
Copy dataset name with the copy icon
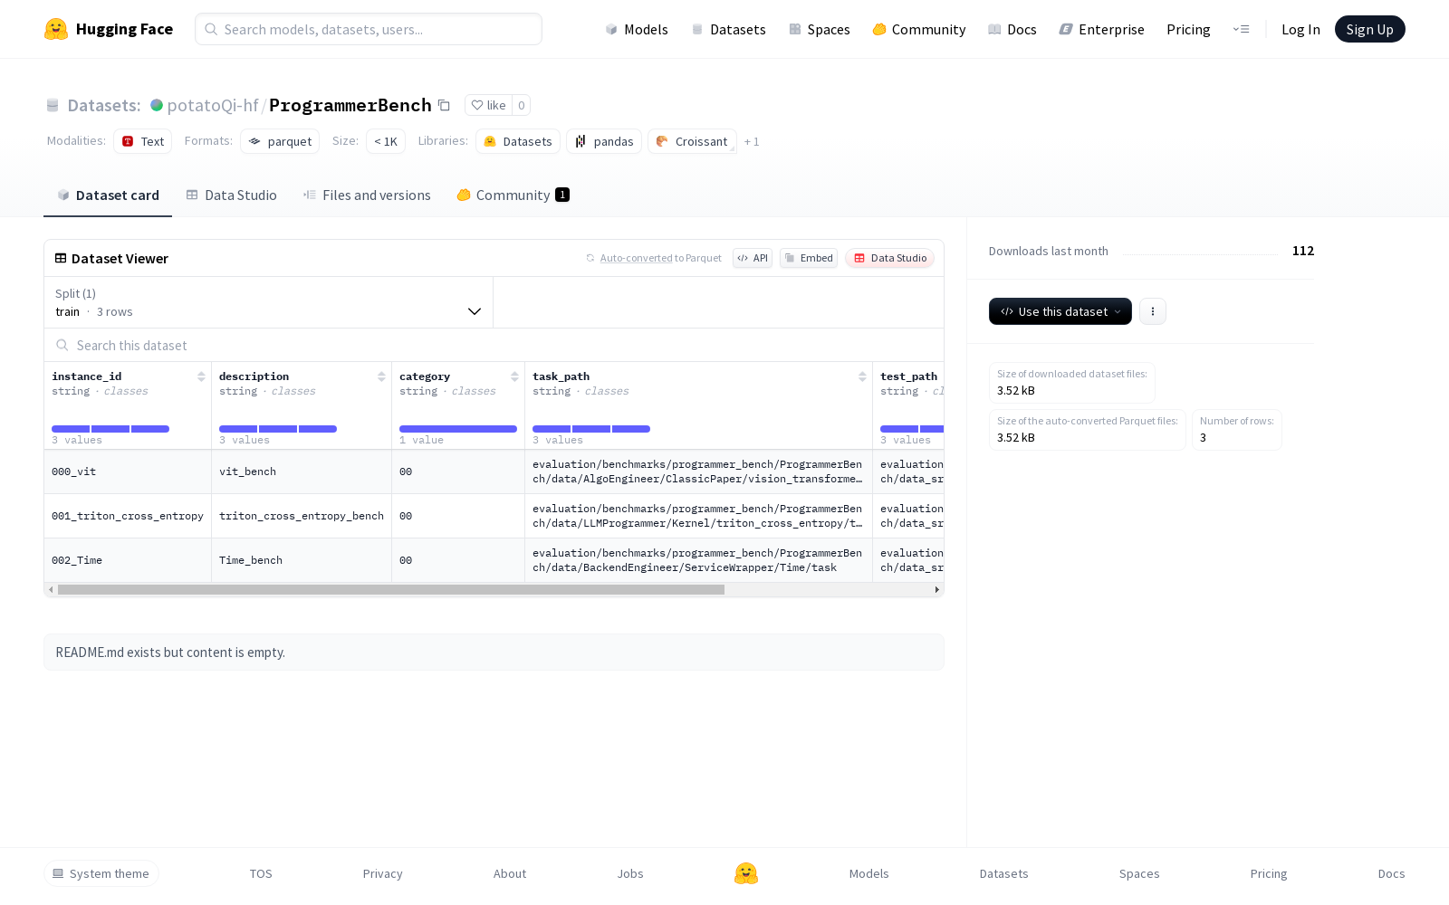tap(444, 105)
